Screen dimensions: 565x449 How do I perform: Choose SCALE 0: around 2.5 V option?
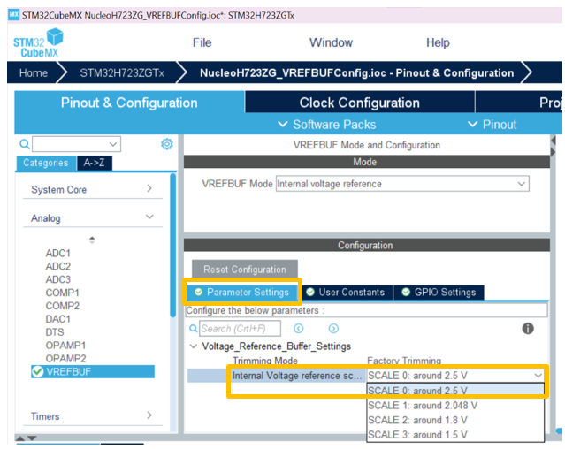coord(455,391)
